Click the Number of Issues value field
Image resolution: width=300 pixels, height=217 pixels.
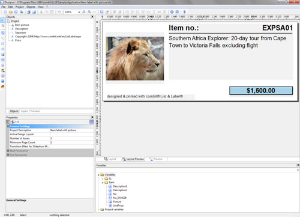pos(71,138)
